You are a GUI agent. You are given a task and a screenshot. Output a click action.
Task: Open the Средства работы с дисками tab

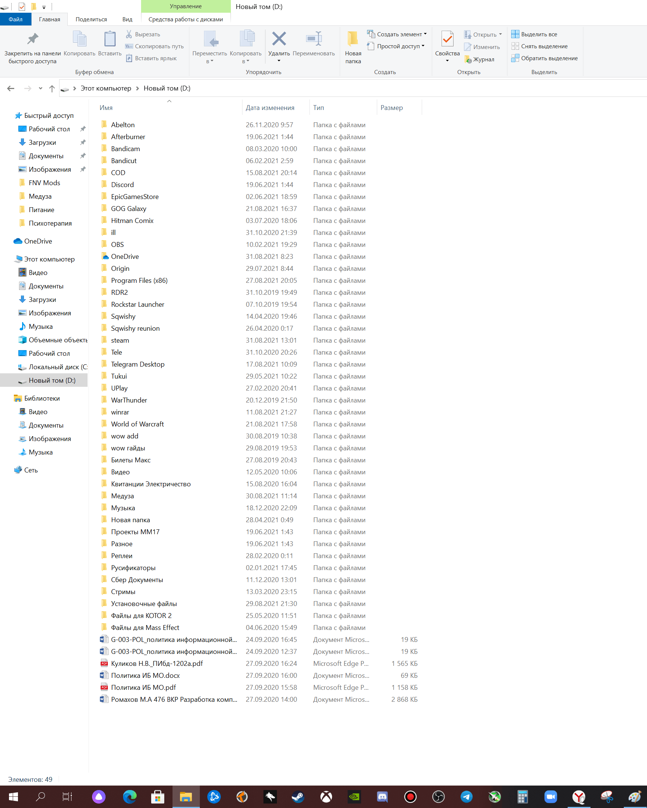point(186,19)
